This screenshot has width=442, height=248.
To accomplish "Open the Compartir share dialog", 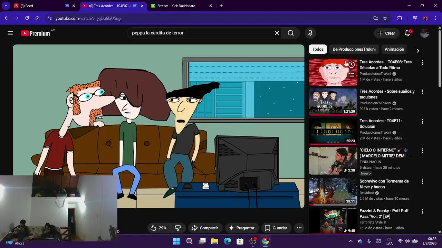I will pyautogui.click(x=205, y=228).
